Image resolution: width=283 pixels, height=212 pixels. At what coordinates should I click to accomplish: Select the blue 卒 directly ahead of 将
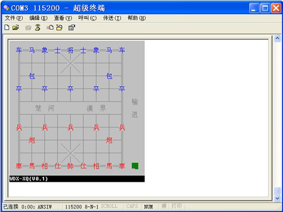click(70, 89)
